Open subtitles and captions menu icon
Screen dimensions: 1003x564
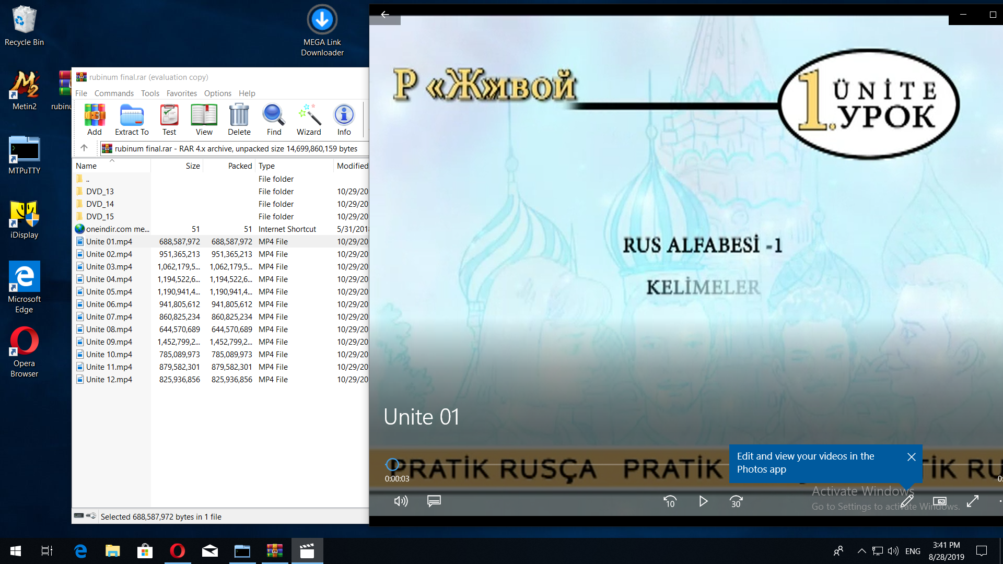point(434,501)
